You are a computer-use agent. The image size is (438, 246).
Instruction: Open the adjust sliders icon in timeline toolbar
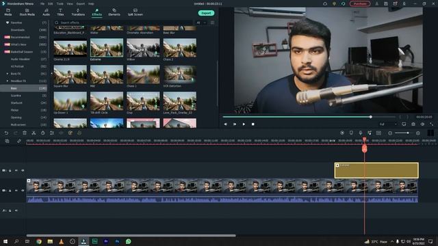[x=52, y=133]
